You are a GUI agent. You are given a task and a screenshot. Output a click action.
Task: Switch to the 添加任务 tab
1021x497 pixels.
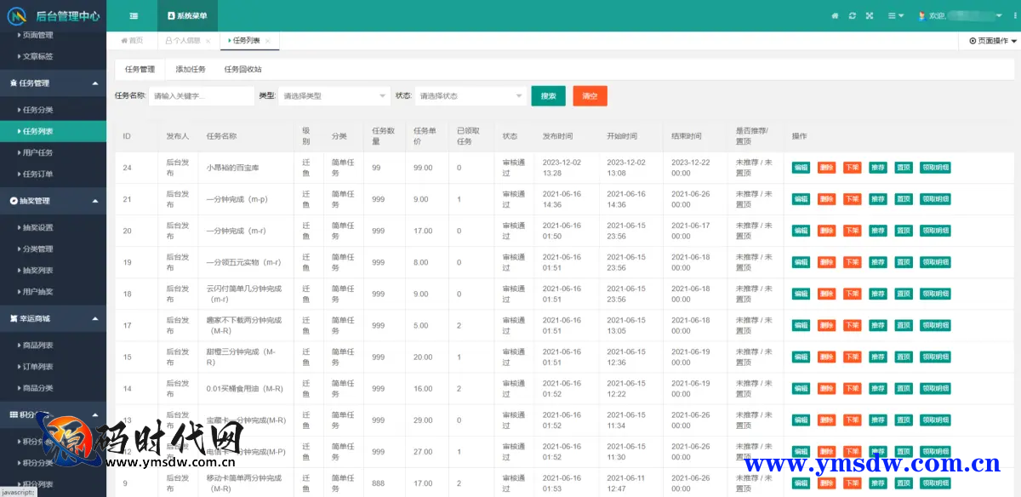coord(190,70)
